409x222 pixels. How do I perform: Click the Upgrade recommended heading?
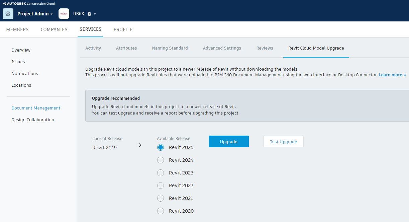pos(116,98)
